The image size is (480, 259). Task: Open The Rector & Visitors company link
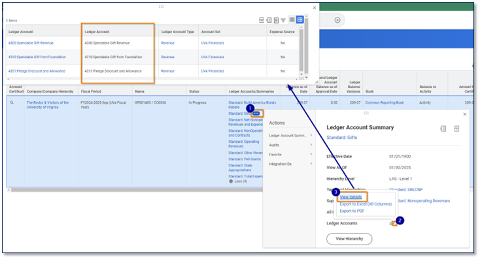click(x=48, y=105)
